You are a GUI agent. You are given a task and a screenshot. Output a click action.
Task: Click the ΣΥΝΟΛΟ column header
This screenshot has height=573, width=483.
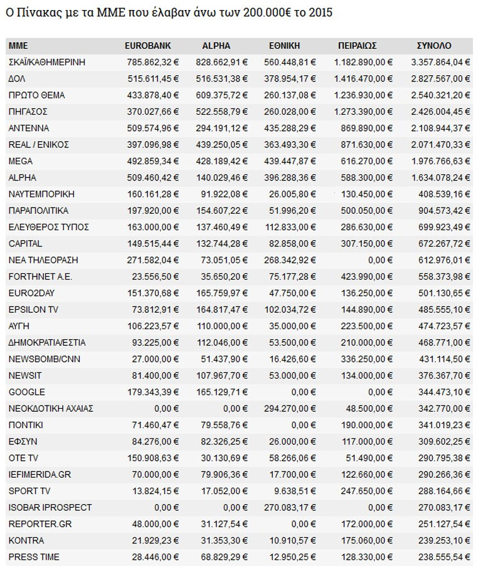coord(434,46)
